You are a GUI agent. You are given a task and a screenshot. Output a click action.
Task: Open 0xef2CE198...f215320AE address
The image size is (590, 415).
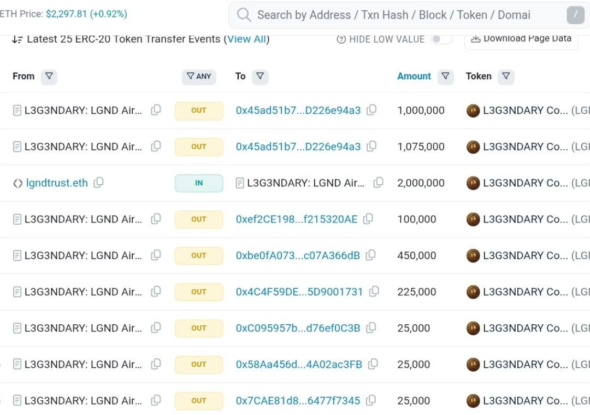tap(297, 219)
